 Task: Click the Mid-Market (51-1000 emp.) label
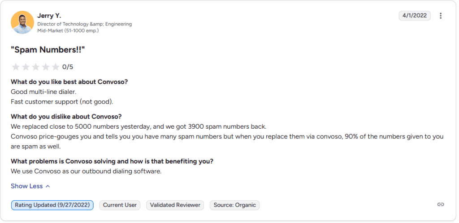[x=68, y=30]
